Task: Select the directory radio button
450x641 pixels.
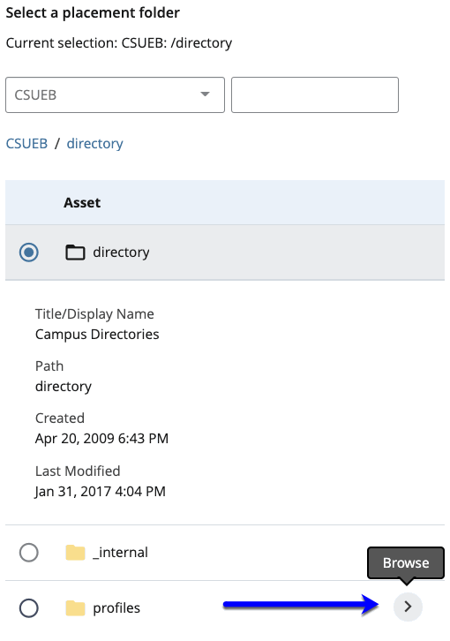Action: tap(29, 253)
